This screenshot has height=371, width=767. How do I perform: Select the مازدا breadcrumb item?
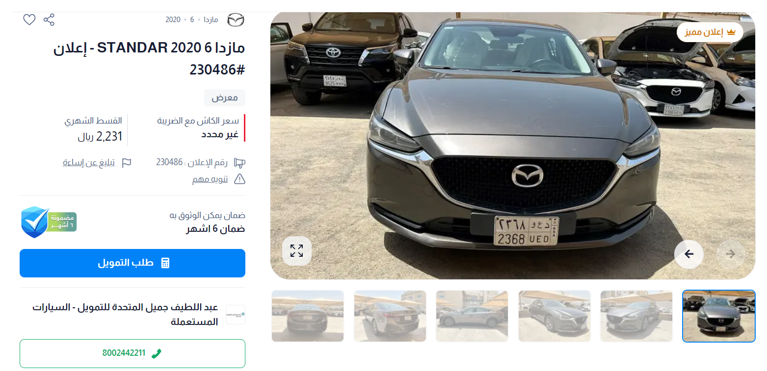211,20
